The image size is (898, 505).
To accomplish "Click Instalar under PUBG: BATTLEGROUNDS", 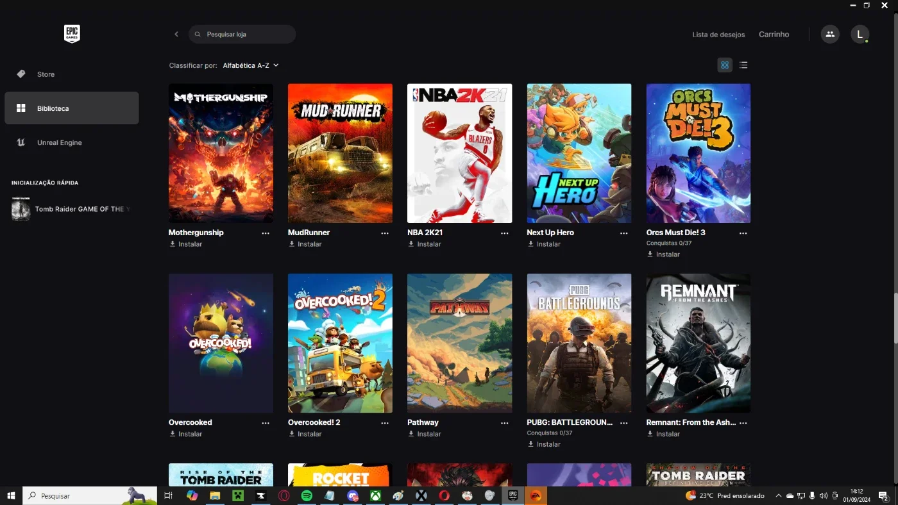I will pyautogui.click(x=544, y=444).
